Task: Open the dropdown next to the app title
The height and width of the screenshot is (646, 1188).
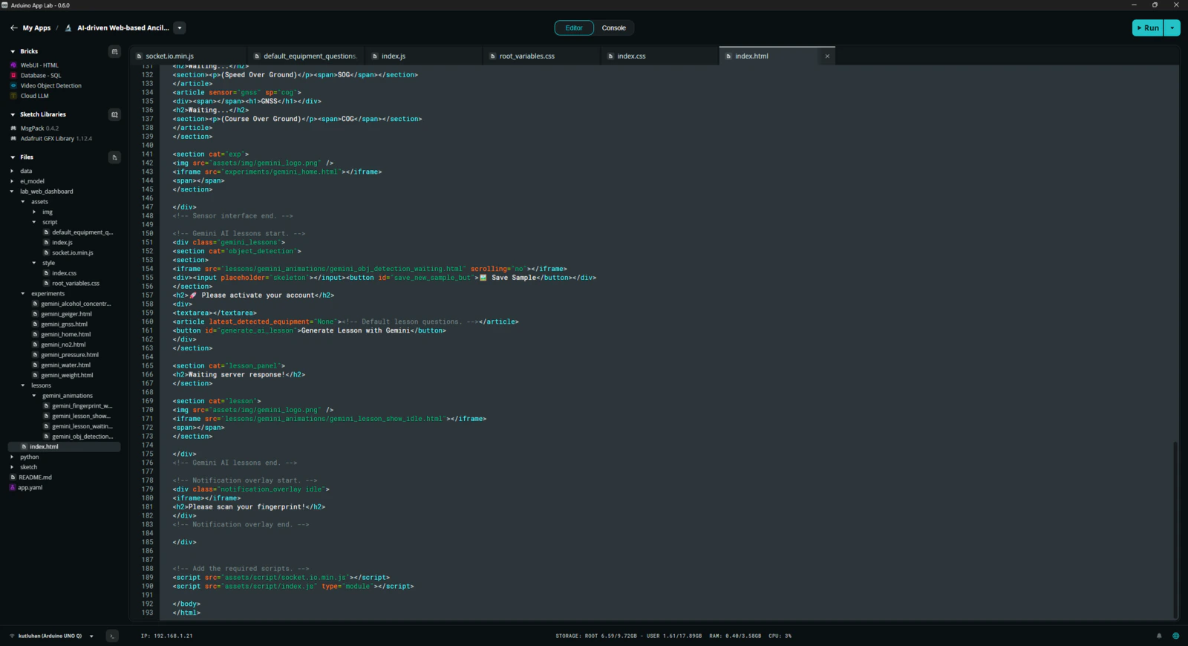Action: pyautogui.click(x=180, y=28)
